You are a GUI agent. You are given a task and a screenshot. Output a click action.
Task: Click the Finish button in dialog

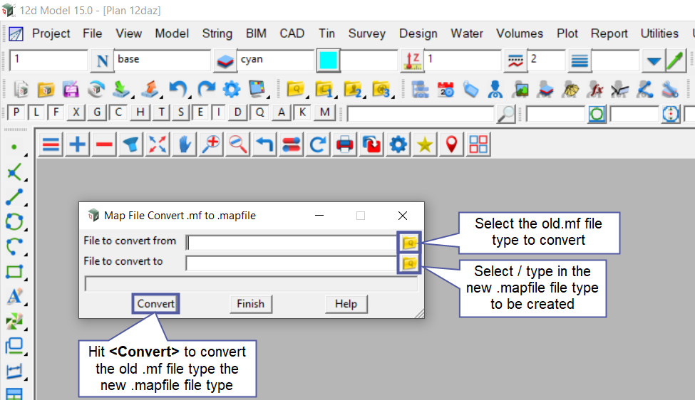[250, 304]
